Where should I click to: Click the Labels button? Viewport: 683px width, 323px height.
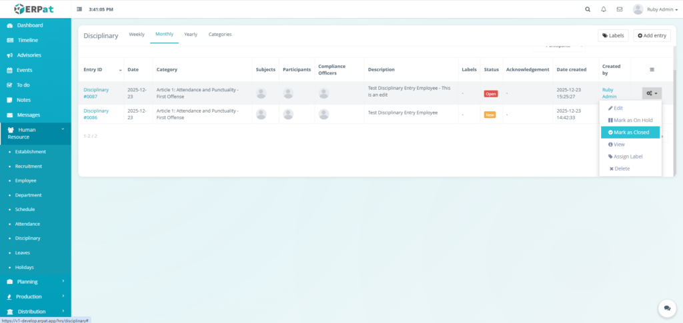[612, 36]
